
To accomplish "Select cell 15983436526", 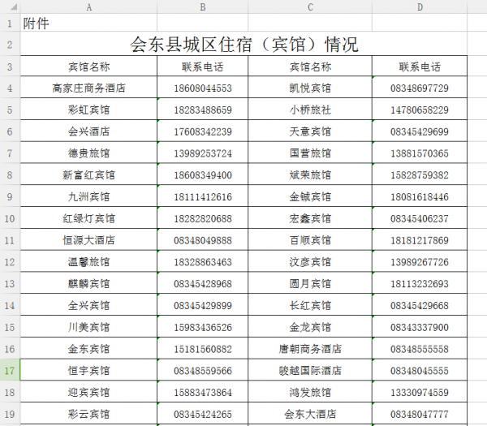I will tap(202, 327).
